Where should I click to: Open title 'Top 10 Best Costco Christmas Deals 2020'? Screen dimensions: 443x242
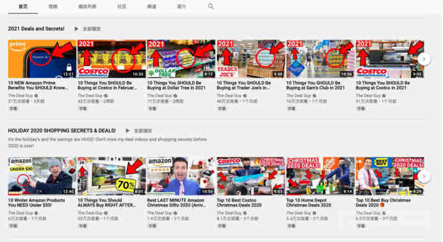(x=239, y=203)
